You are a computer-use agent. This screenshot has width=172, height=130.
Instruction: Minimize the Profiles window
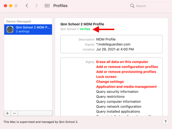click(11, 6)
